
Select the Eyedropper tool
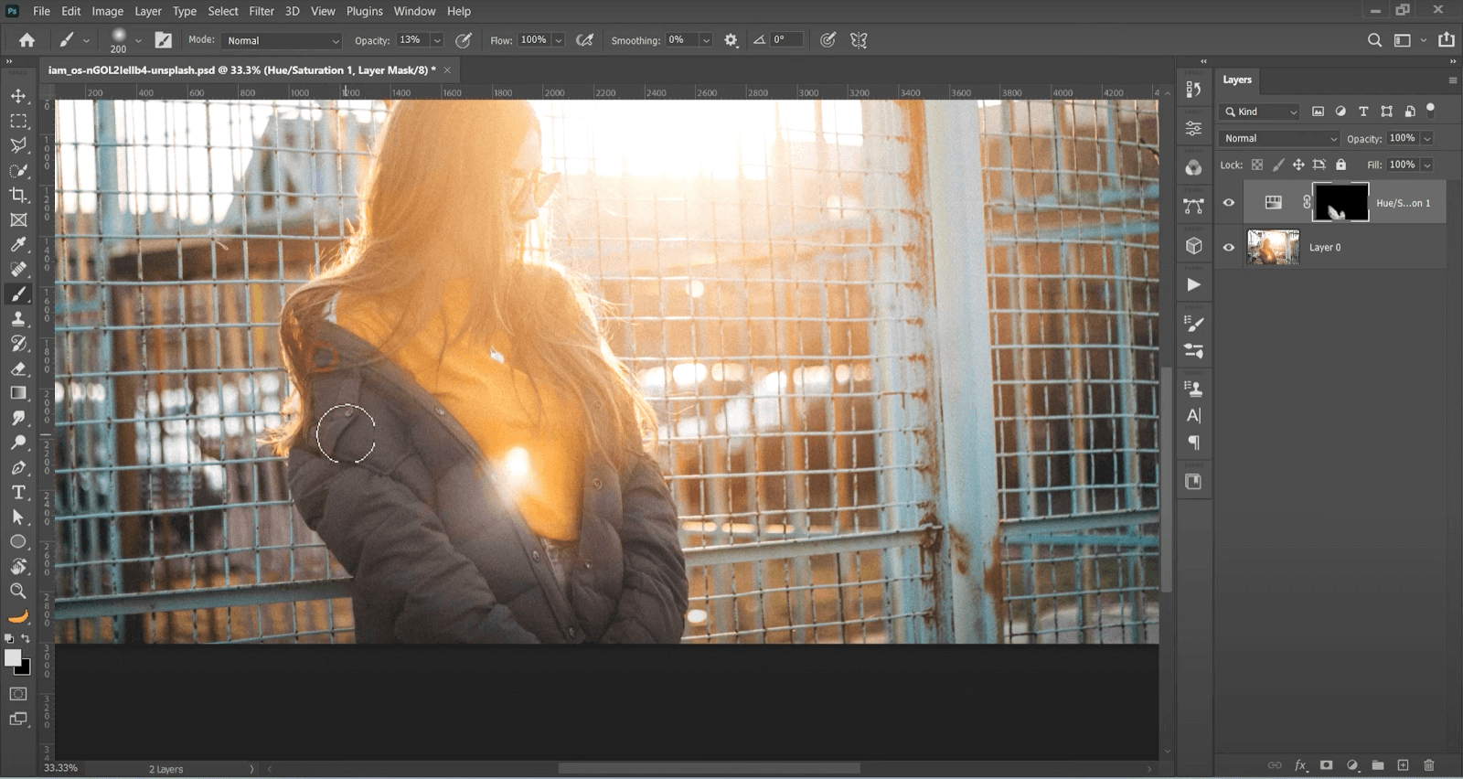pyautogui.click(x=18, y=244)
